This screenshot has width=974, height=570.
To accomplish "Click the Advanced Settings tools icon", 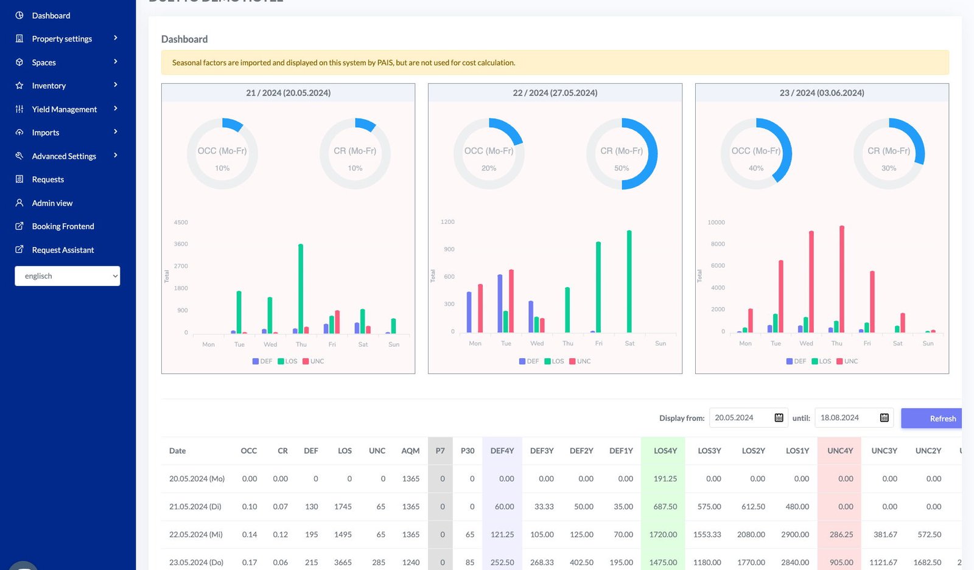I will (19, 156).
